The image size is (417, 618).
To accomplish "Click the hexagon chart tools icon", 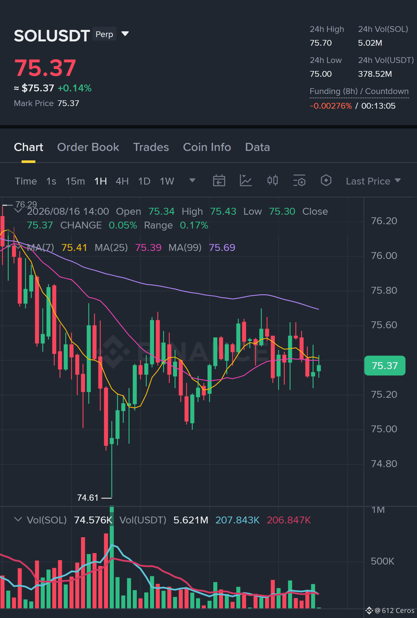I will [326, 181].
